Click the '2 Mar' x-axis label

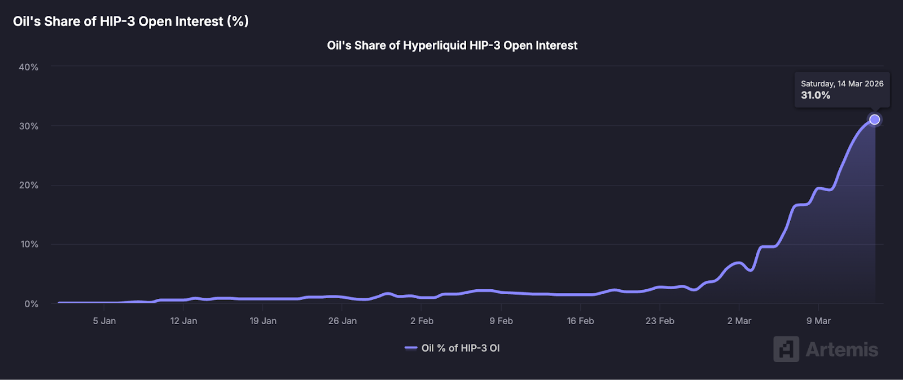point(739,321)
